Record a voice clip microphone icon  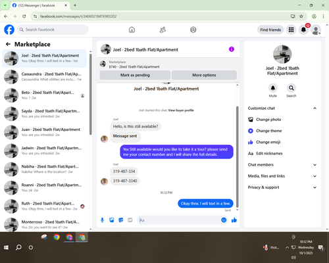click(102, 220)
